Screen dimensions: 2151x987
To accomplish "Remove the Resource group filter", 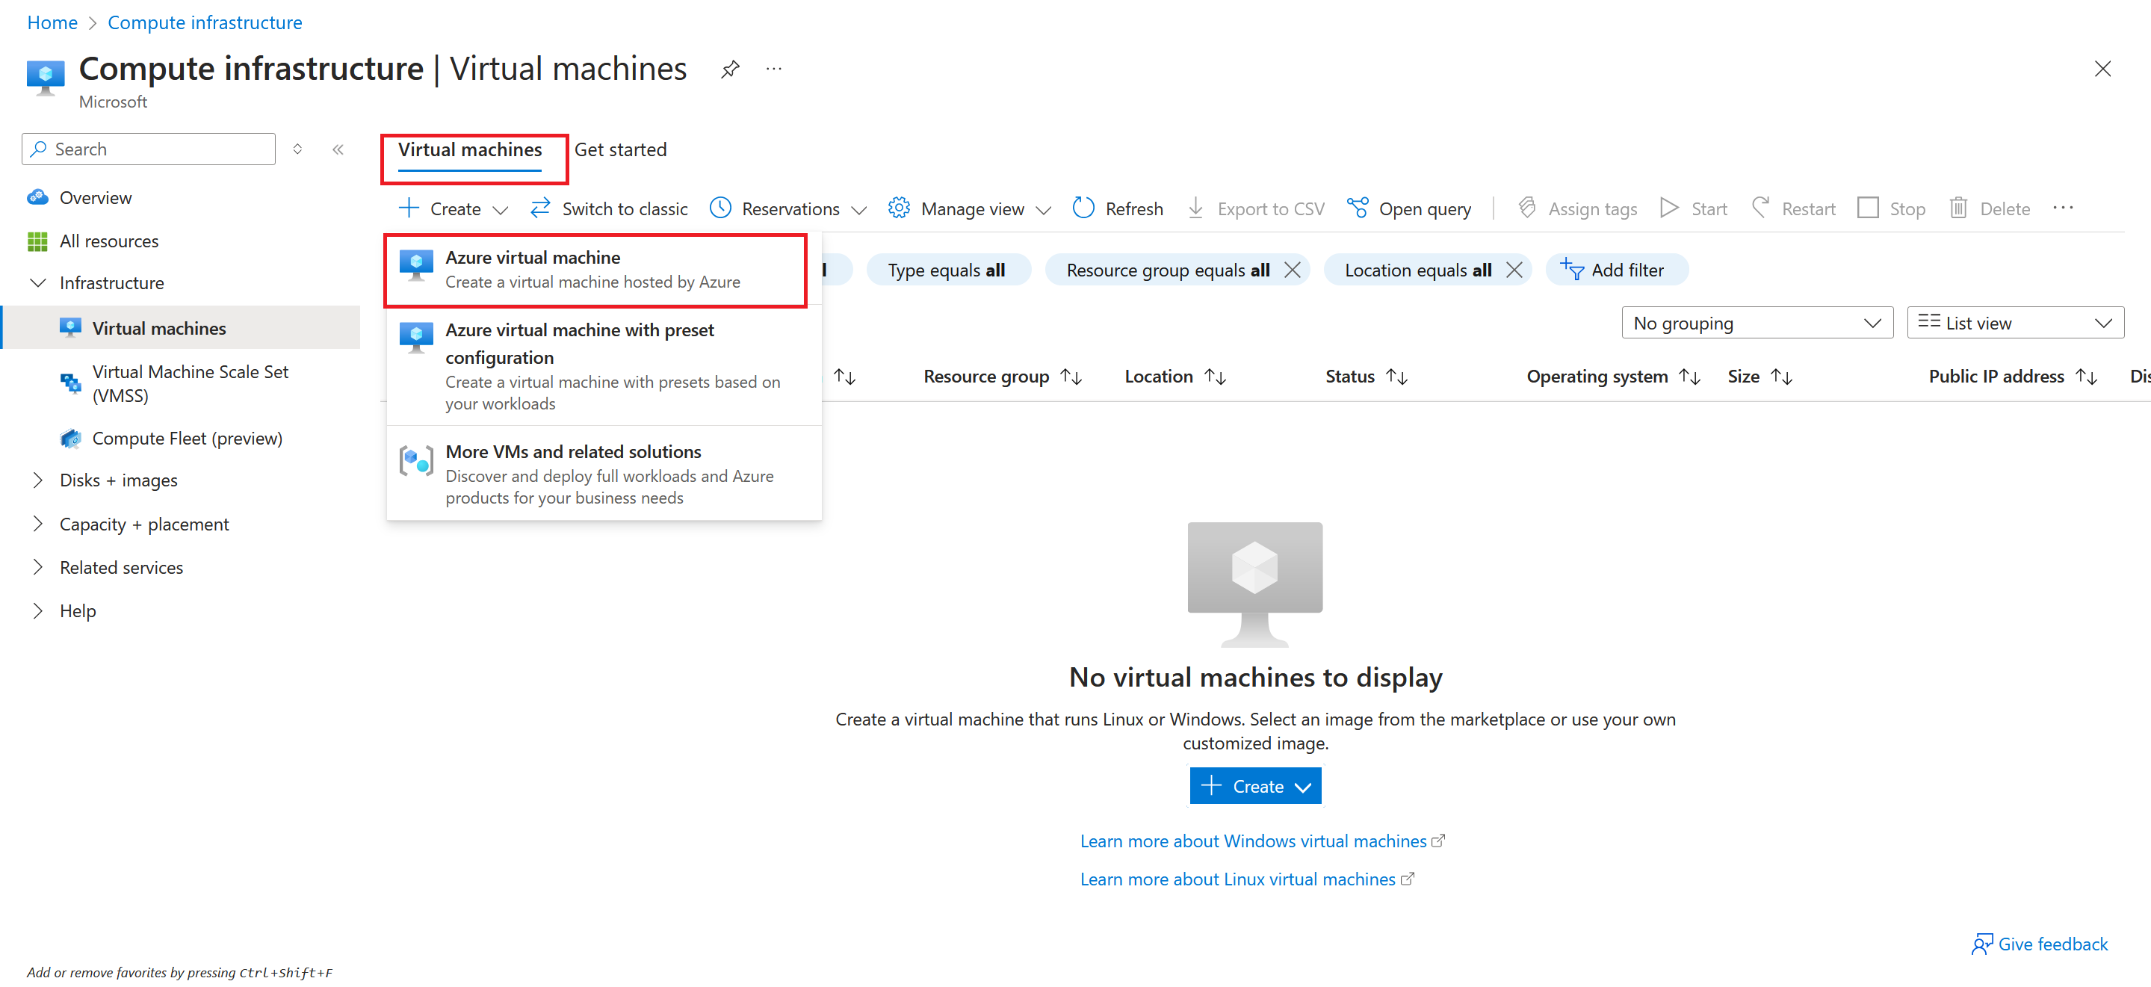I will tap(1292, 270).
